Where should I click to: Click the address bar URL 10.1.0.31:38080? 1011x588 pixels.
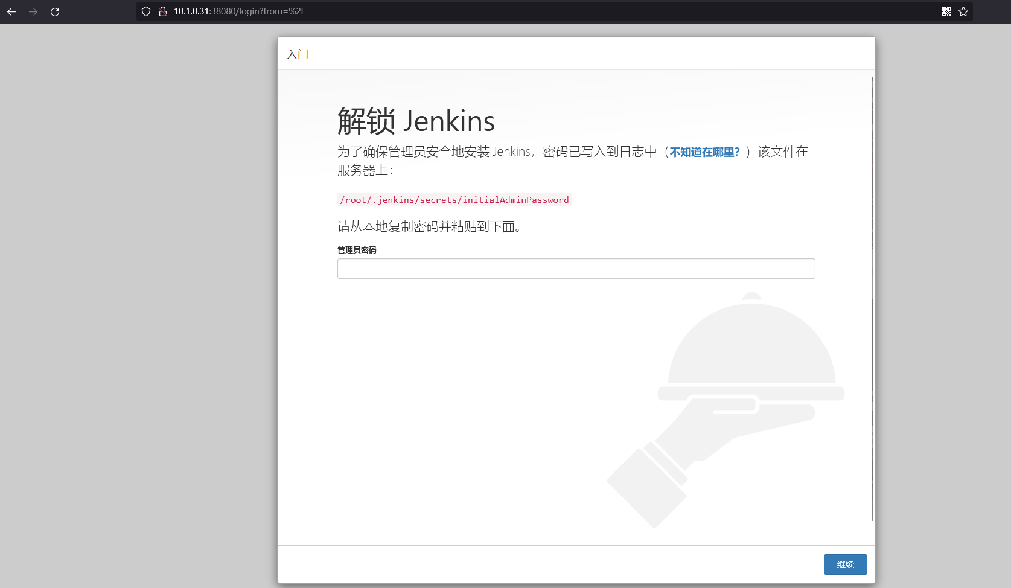tap(240, 11)
